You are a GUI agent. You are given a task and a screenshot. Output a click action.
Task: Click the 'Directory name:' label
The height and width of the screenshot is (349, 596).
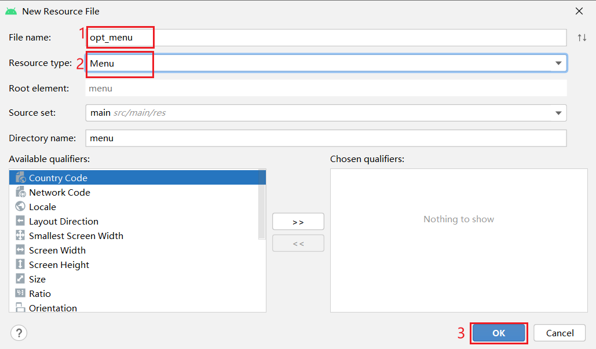42,138
